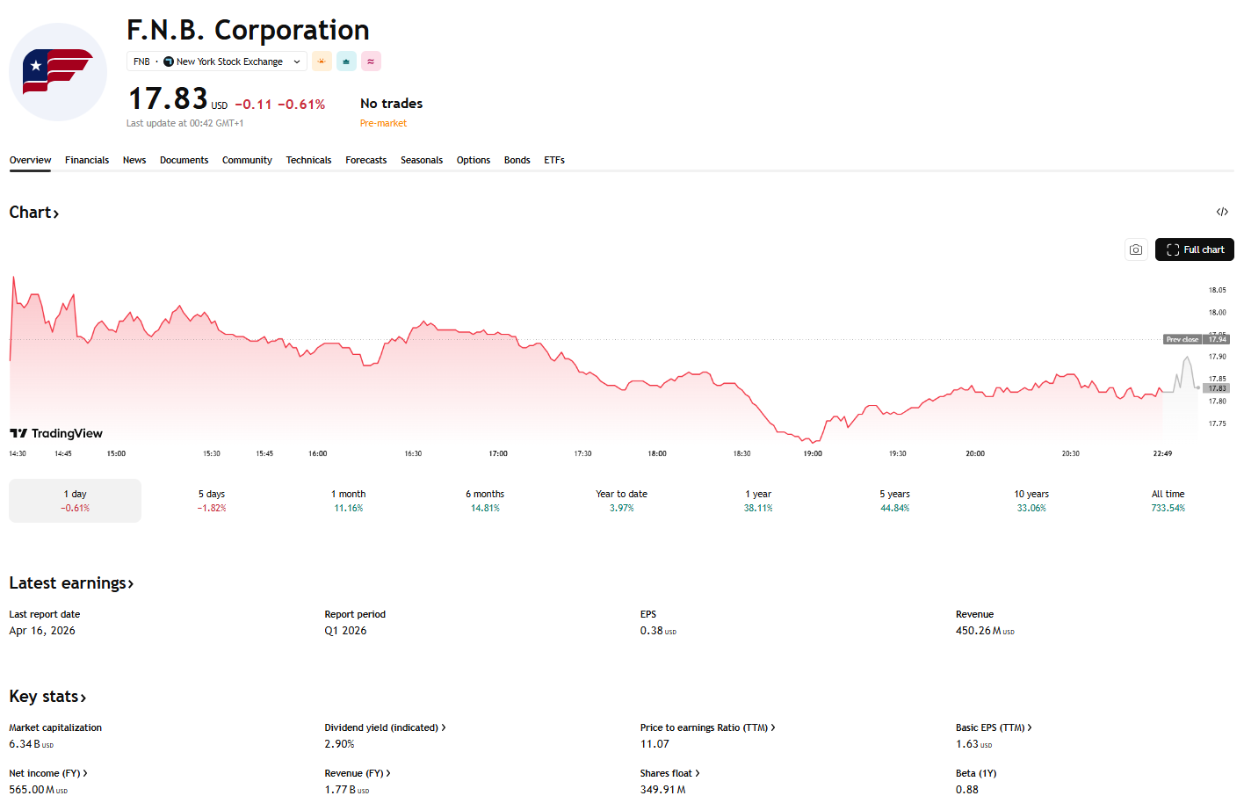
Task: Click the Prev close price label
Action: click(x=1183, y=339)
